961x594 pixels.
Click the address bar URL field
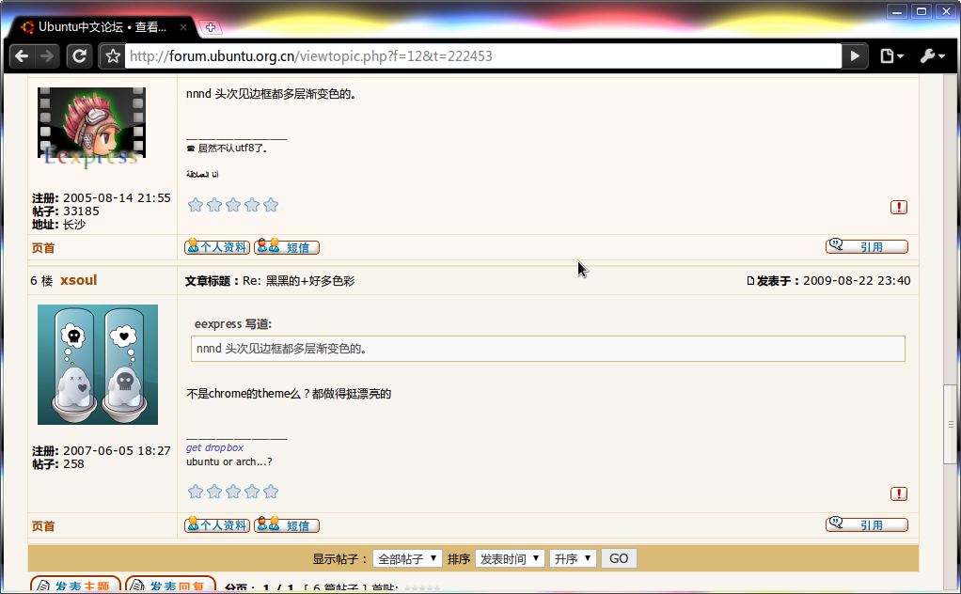483,56
